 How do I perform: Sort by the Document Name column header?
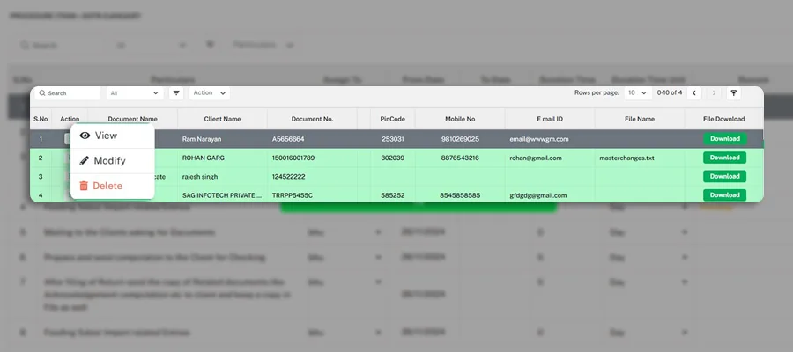tap(132, 119)
